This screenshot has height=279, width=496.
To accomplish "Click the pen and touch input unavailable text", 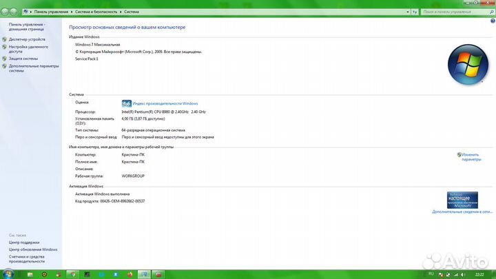I will click(167, 137).
